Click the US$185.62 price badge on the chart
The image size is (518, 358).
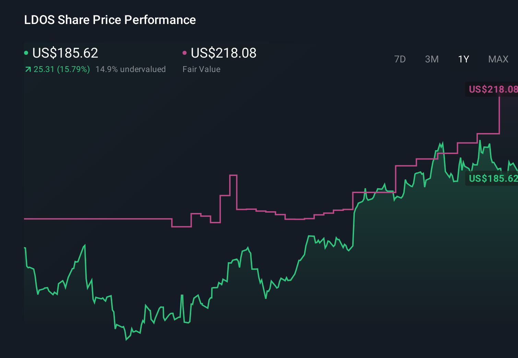[x=493, y=178]
